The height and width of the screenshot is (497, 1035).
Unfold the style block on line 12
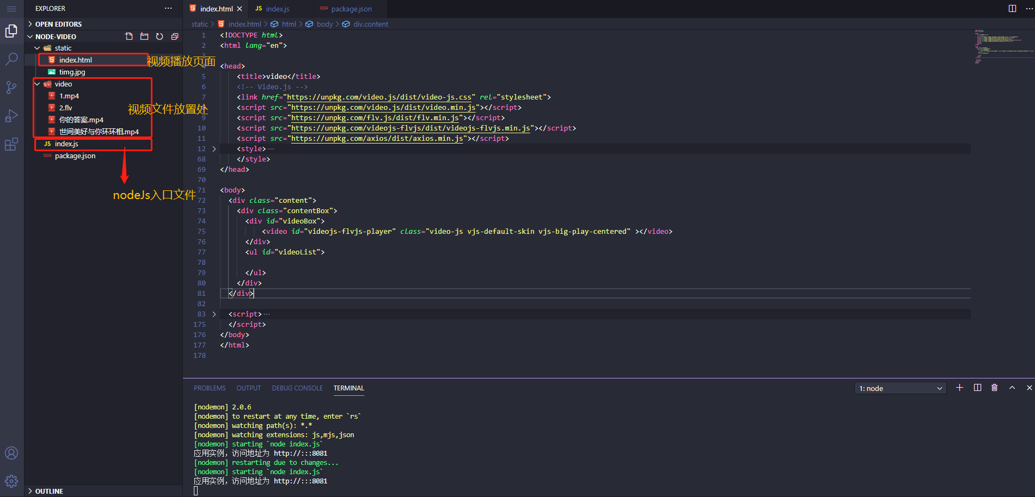pyautogui.click(x=214, y=148)
